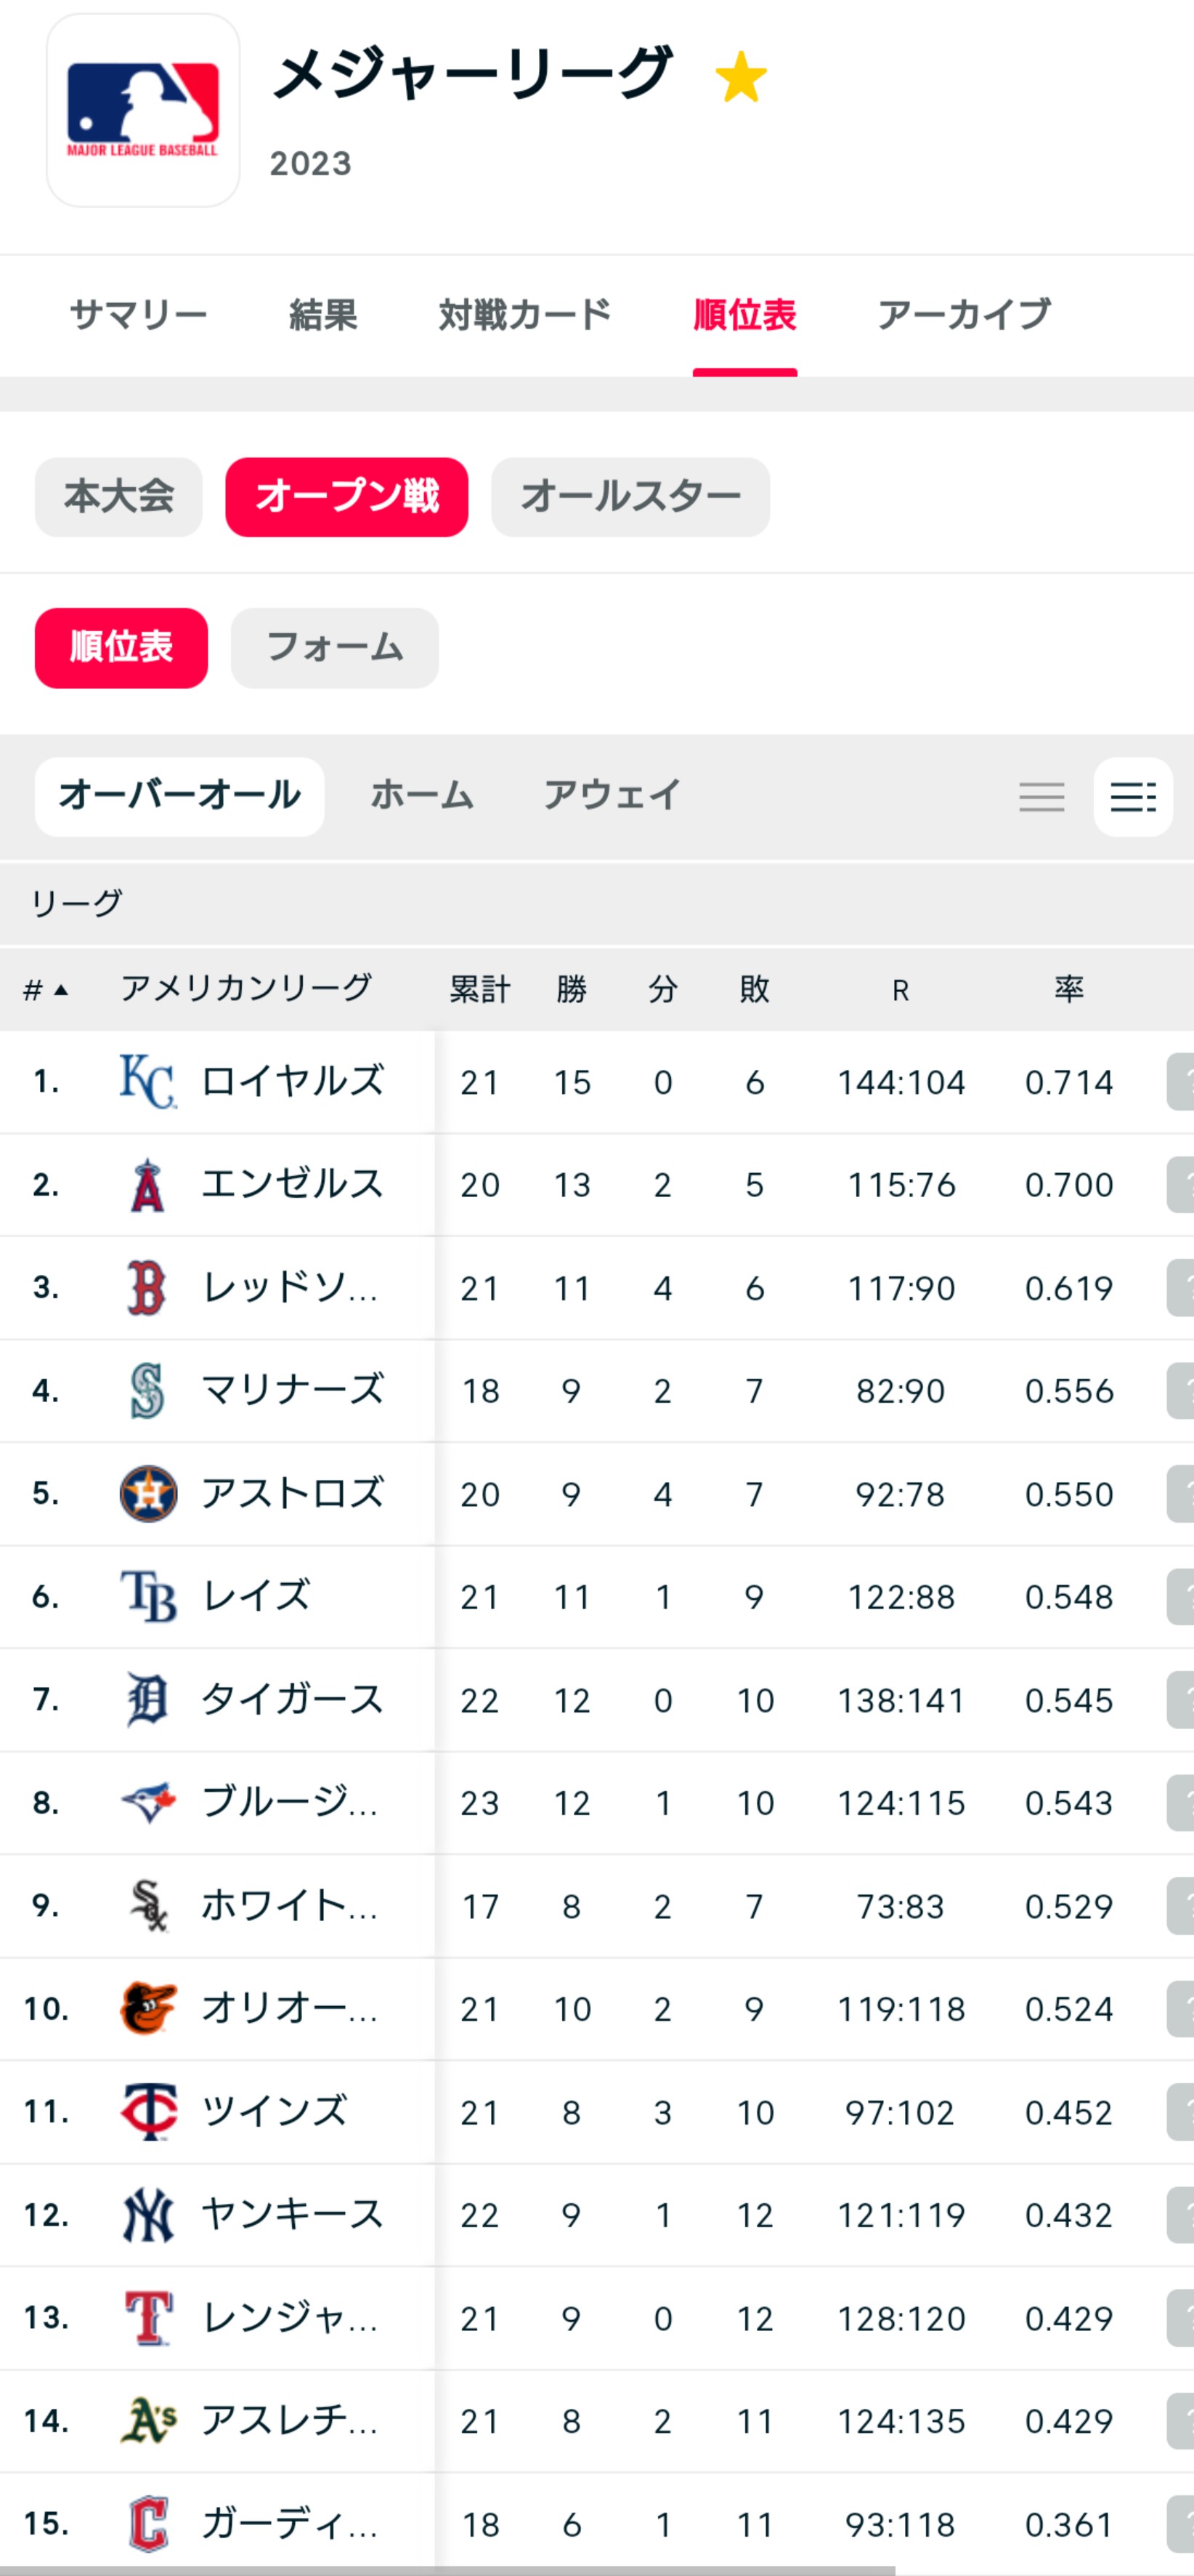Image resolution: width=1194 pixels, height=2576 pixels.
Task: Sort standings by 勝 column header
Action: 572,990
